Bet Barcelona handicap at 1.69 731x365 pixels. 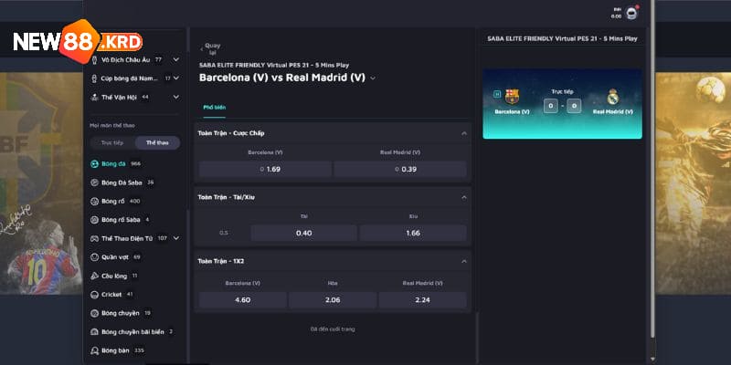pos(265,169)
